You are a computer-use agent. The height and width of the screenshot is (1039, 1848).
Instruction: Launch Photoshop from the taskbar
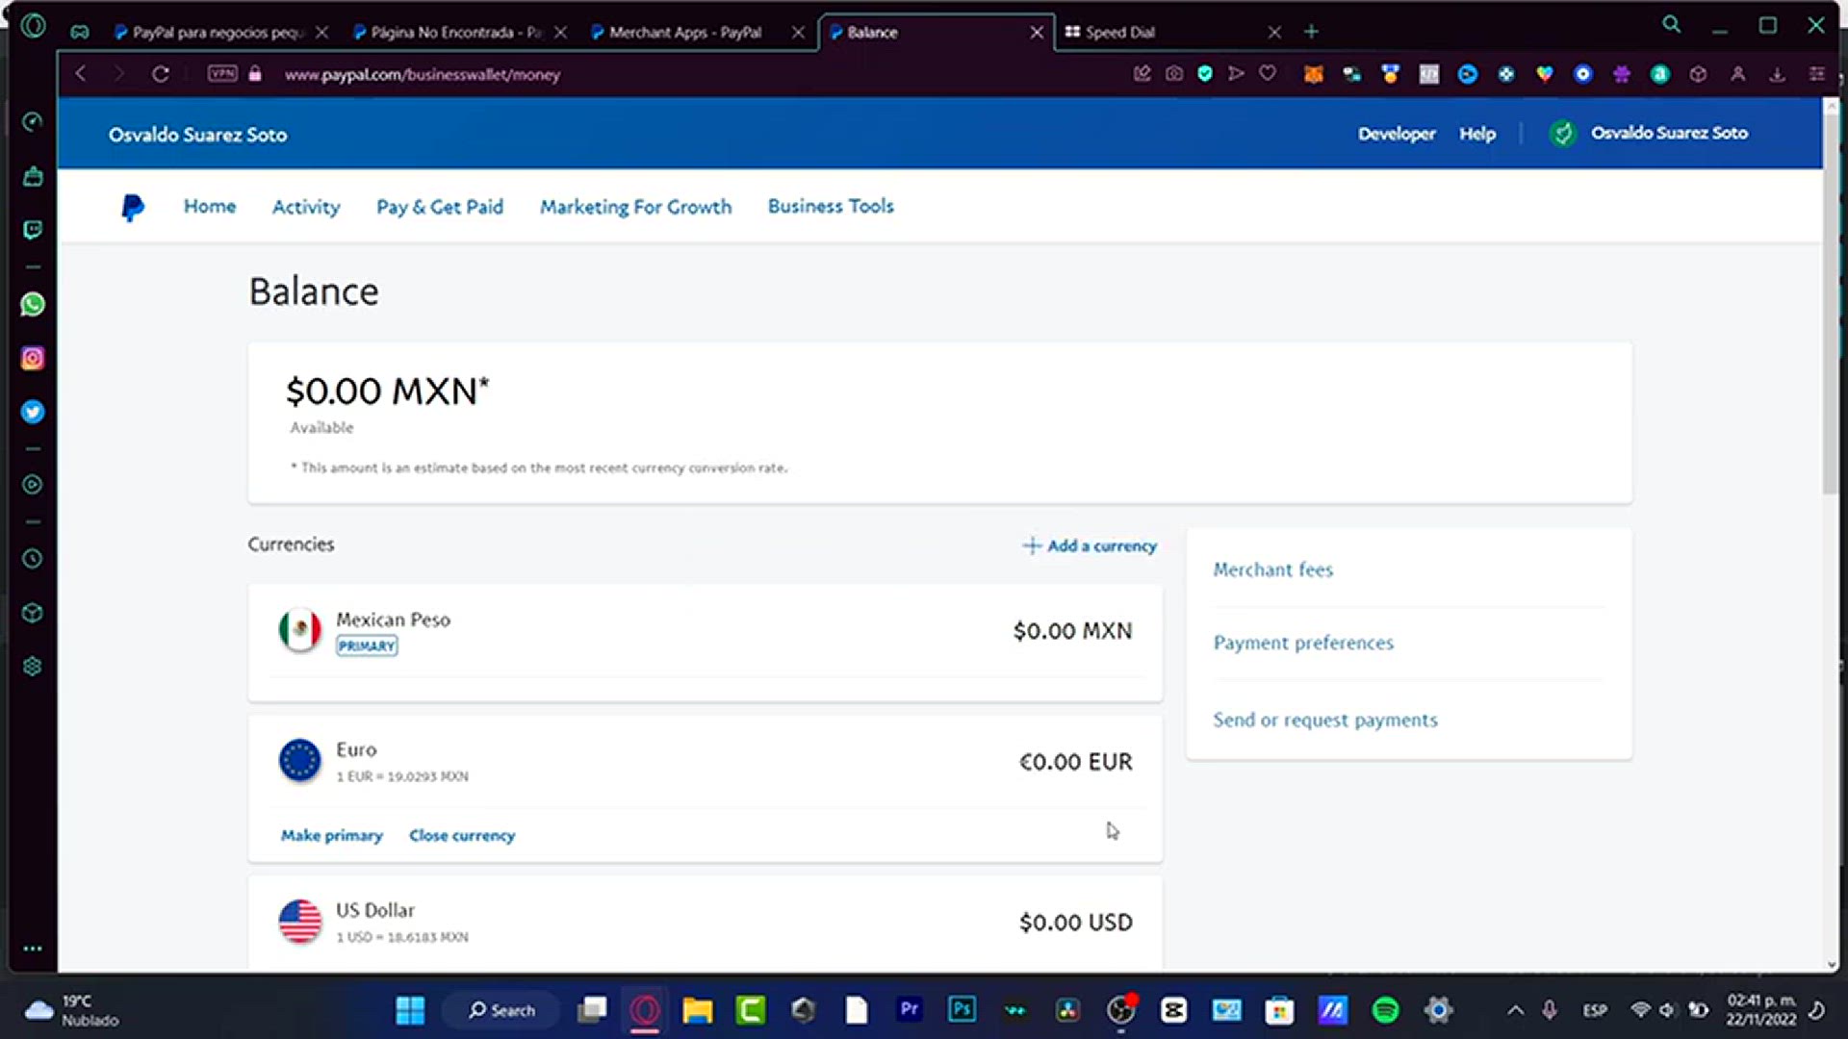(x=962, y=1009)
